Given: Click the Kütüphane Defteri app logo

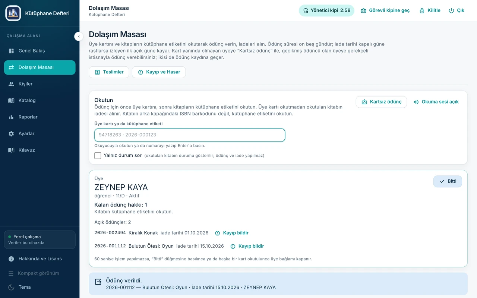Looking at the screenshot, I should (13, 13).
